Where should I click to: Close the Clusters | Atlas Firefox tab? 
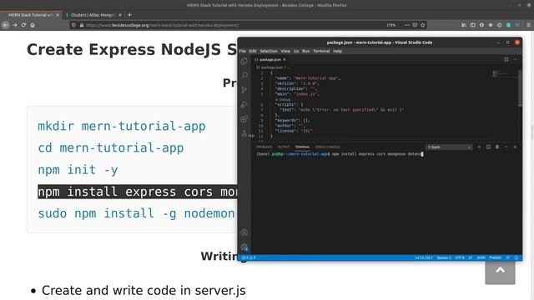[x=120, y=15]
